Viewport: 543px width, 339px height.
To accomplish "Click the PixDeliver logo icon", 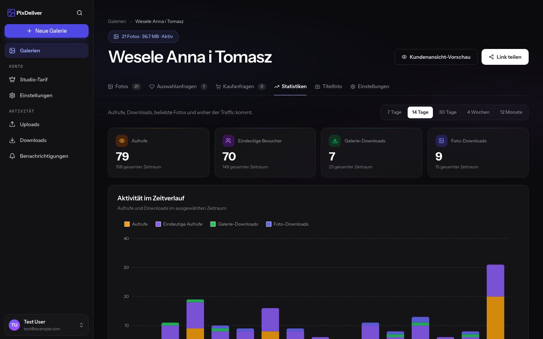I will point(11,13).
